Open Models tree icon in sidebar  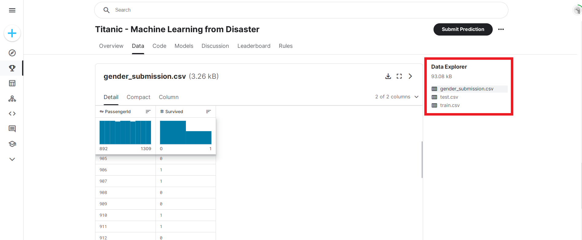[12, 99]
